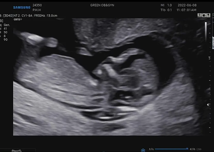The height and width of the screenshot is (152, 214).
Task: Click the S-HAR harmonic imaging icon
Action: 199,15
